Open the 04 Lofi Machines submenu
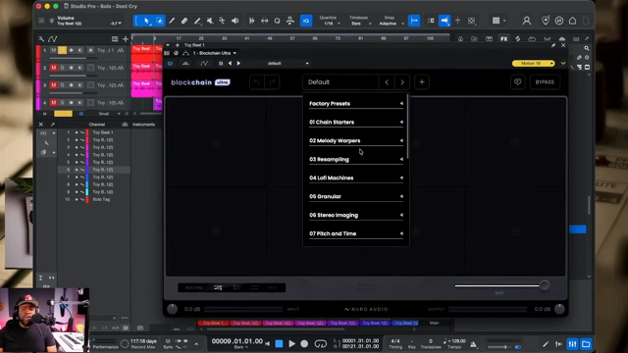628x353 pixels. (356, 177)
